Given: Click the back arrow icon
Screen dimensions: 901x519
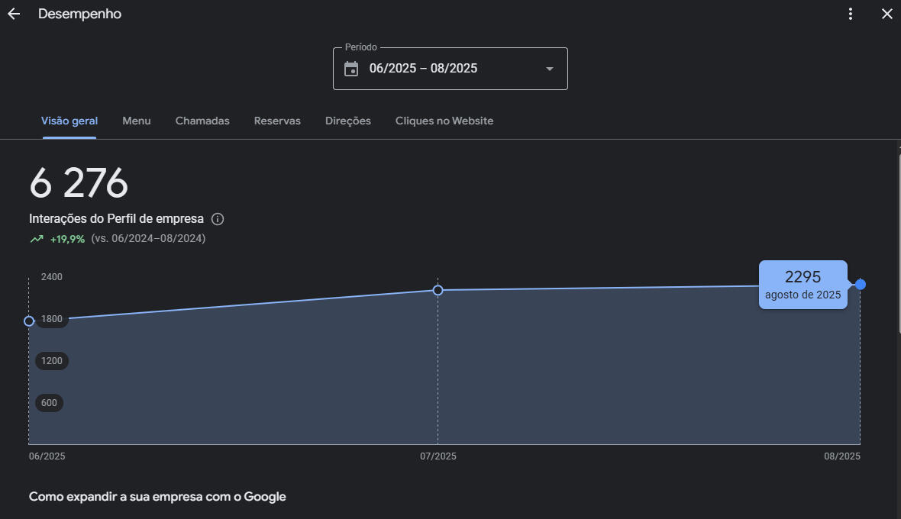Looking at the screenshot, I should click(x=14, y=14).
